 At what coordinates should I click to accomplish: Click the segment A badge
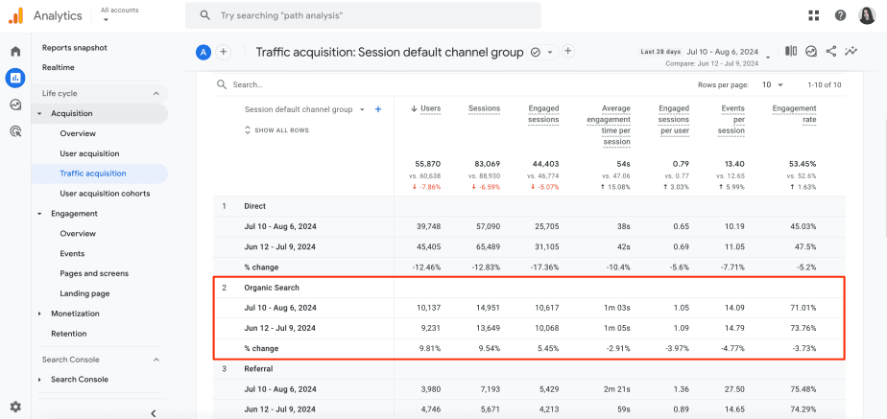(x=204, y=53)
